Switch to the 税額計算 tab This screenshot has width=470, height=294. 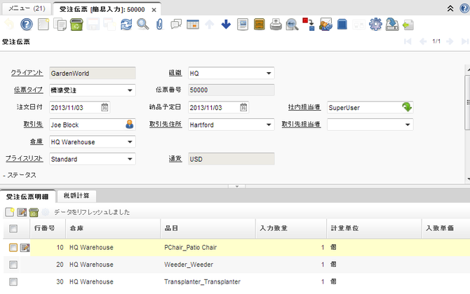tap(76, 195)
